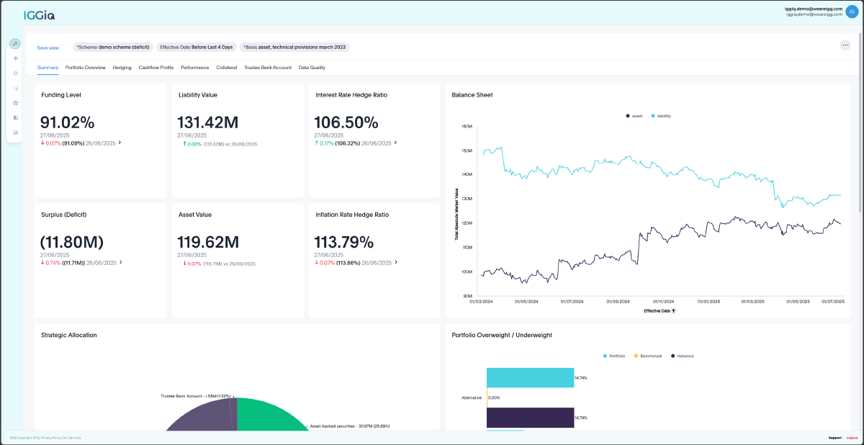Sort by Effective Date axis arrow
This screenshot has width=864, height=445.
674,311
